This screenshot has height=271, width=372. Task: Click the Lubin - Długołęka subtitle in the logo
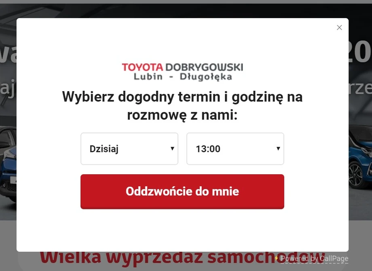coord(183,77)
